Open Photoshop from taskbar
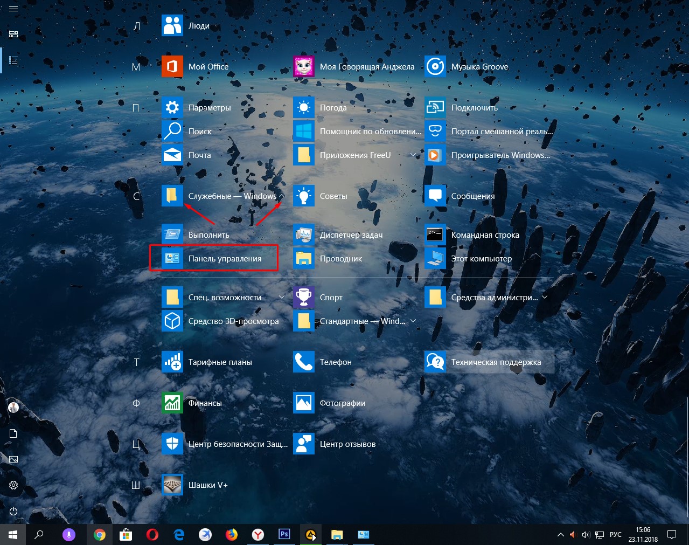689x545 pixels. [284, 535]
